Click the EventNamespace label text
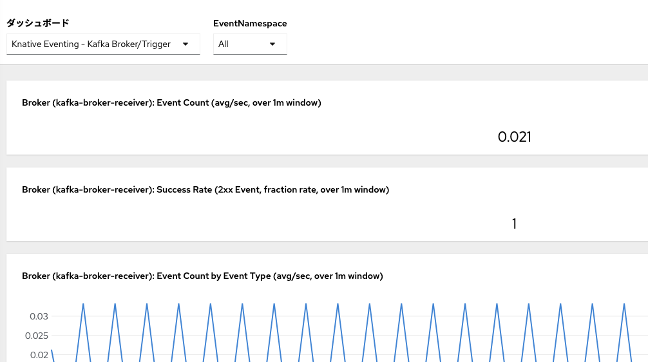648x362 pixels. 250,23
